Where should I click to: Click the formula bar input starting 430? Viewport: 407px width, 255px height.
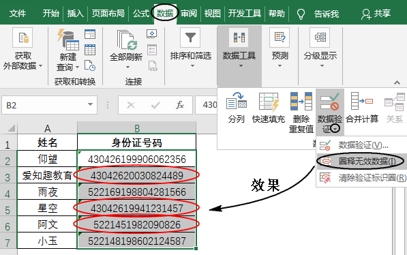207,105
